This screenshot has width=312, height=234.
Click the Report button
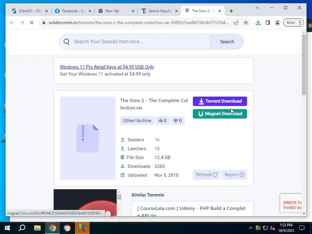pyautogui.click(x=234, y=175)
